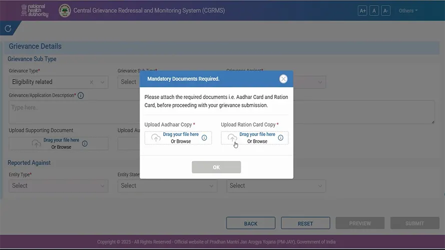Open the Entity Type Select dropdown
The height and width of the screenshot is (250, 445).
coord(59,186)
